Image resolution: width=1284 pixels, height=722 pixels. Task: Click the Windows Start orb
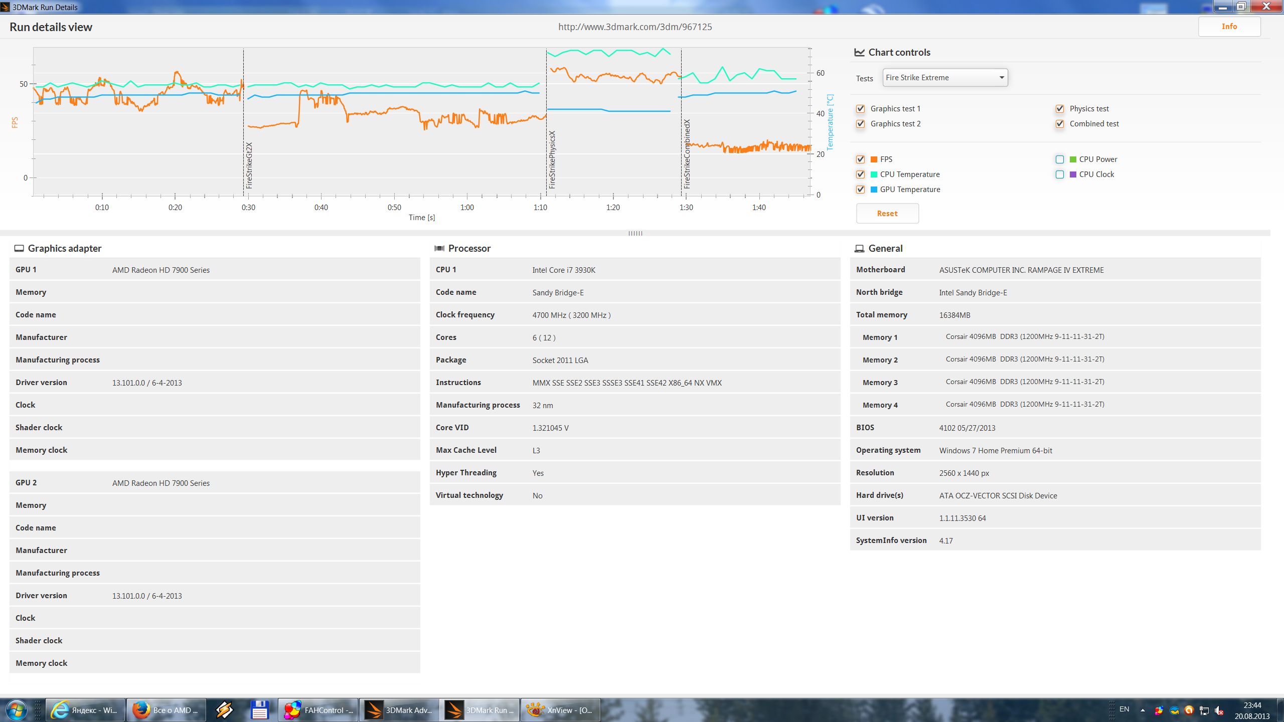click(16, 710)
